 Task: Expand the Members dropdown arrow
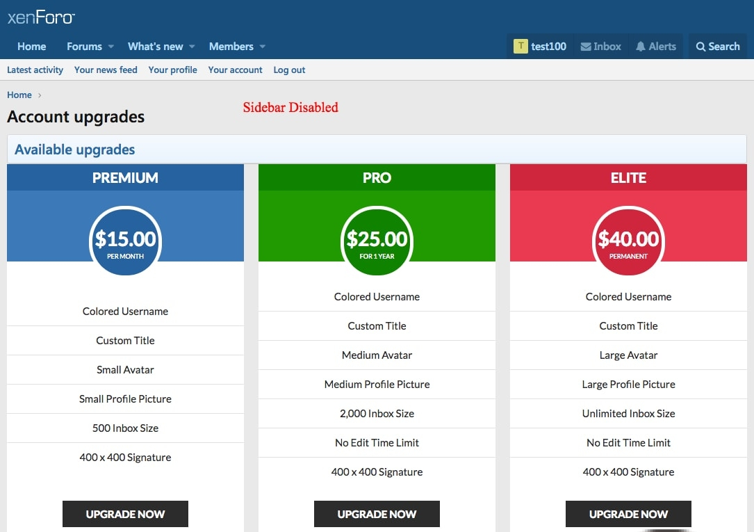pyautogui.click(x=263, y=47)
